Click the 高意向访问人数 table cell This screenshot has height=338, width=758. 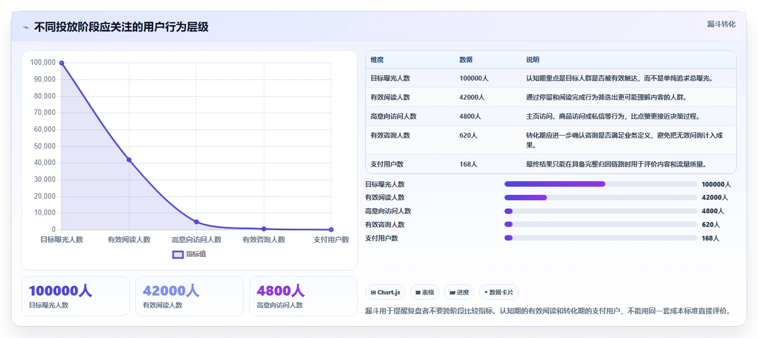coord(394,116)
